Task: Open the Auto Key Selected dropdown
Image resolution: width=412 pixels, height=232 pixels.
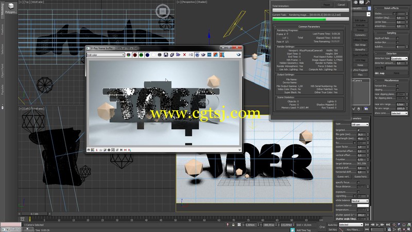Action: point(351,225)
